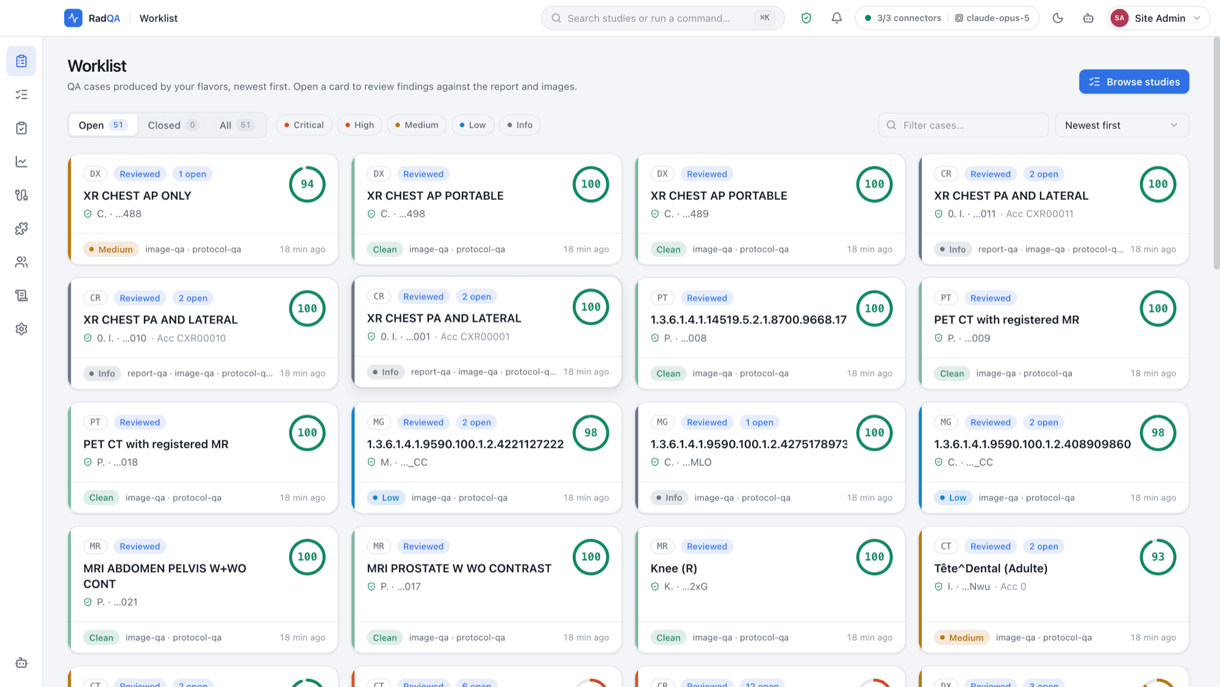Open the MRI ABDOMEN PELVIS W+WO CONT card
1220x687 pixels.
[203, 589]
